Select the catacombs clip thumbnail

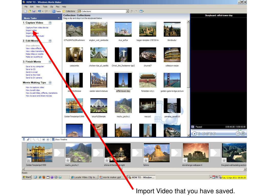tap(74, 55)
